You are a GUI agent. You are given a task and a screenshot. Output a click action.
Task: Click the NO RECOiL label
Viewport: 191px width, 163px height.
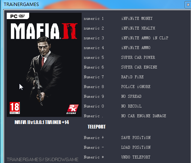tap(131, 106)
